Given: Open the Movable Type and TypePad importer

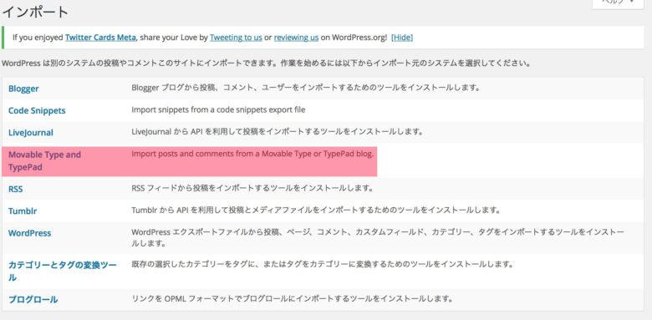Looking at the screenshot, I should pyautogui.click(x=44, y=160).
